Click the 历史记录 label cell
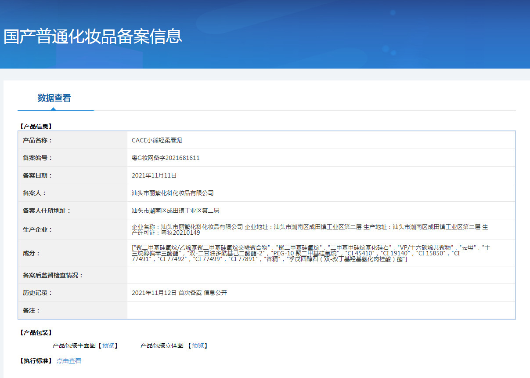Image resolution: width=530 pixels, height=378 pixels. (x=72, y=293)
